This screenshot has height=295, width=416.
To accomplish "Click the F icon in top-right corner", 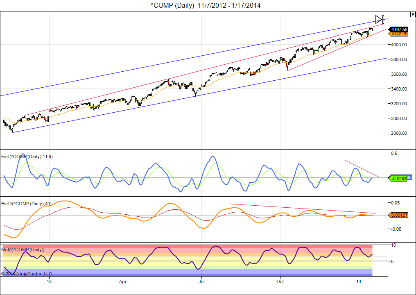I will click(x=412, y=14).
